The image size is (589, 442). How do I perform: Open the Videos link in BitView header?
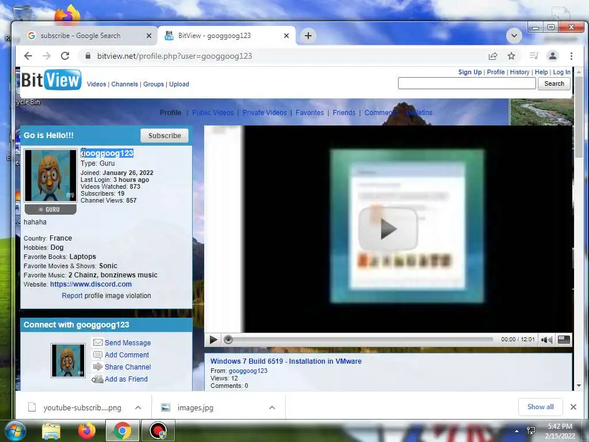point(97,84)
